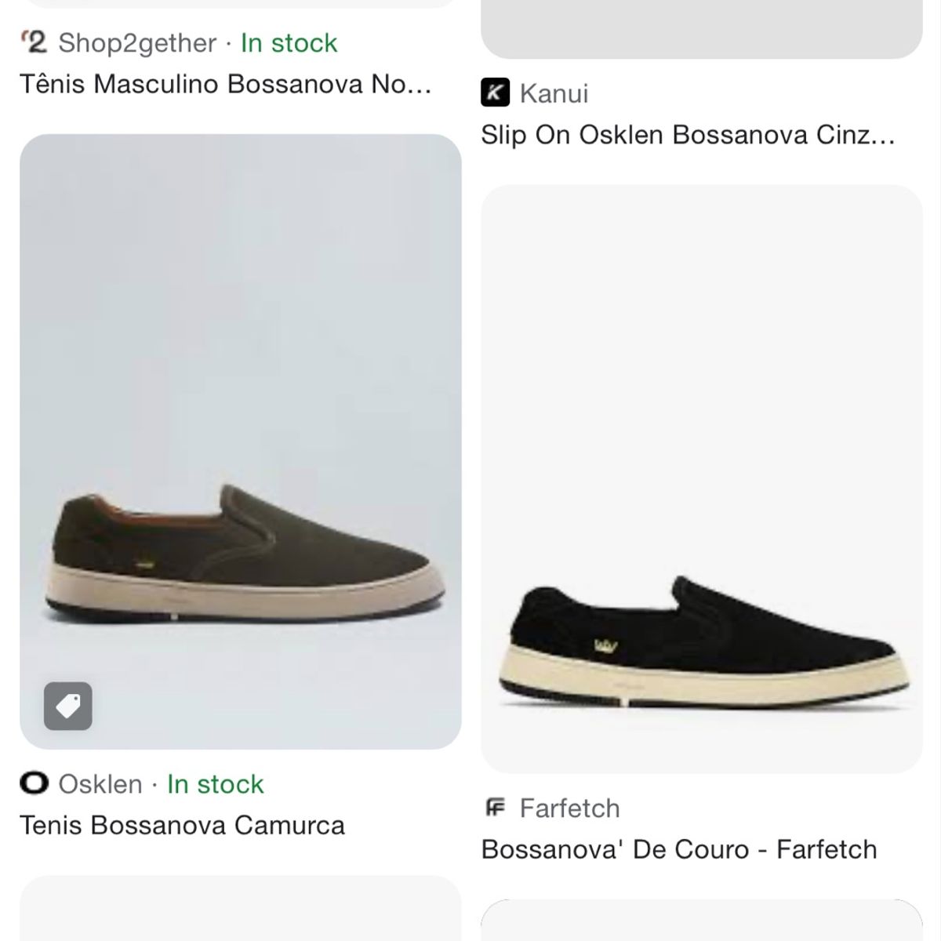Open the Tenis Bossanova Camurca result title
Screen dimensions: 941x941
click(182, 825)
